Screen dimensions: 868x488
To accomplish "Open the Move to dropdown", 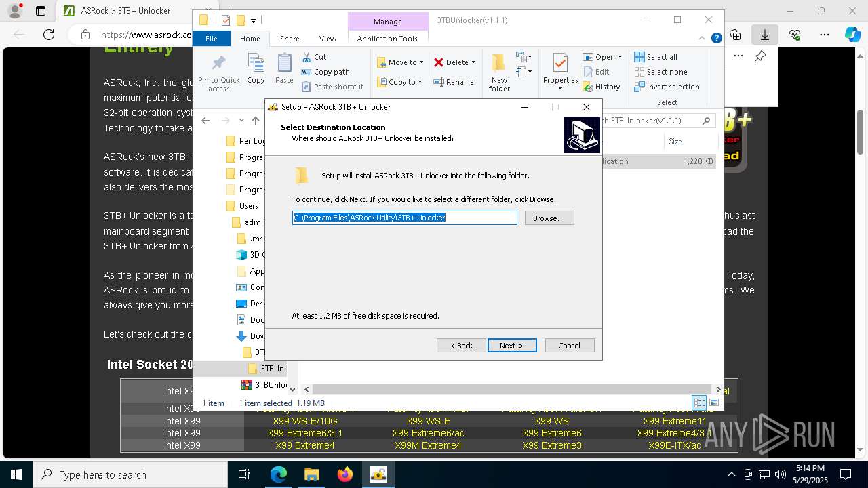I will tap(400, 62).
